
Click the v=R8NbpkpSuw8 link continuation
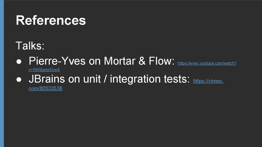pyautogui.click(x=44, y=70)
